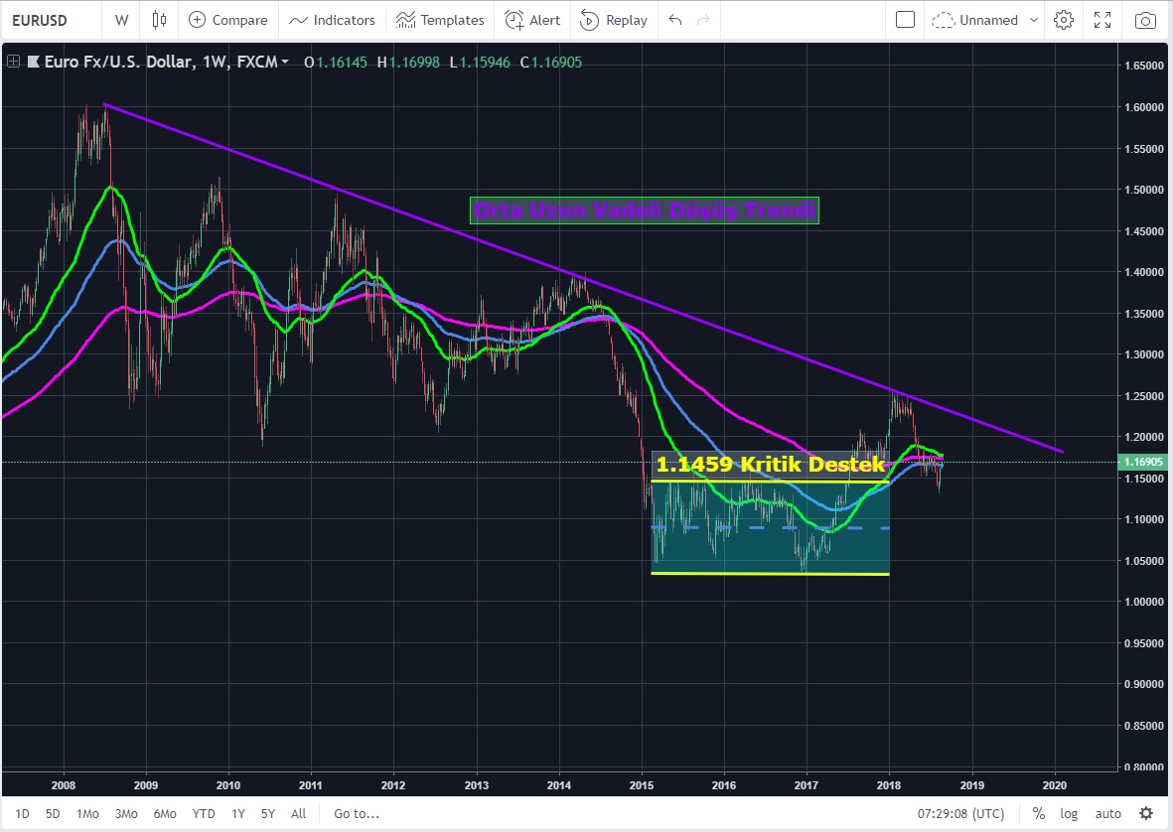Click the Compare plus icon
This screenshot has height=832, width=1173.
[x=198, y=20]
